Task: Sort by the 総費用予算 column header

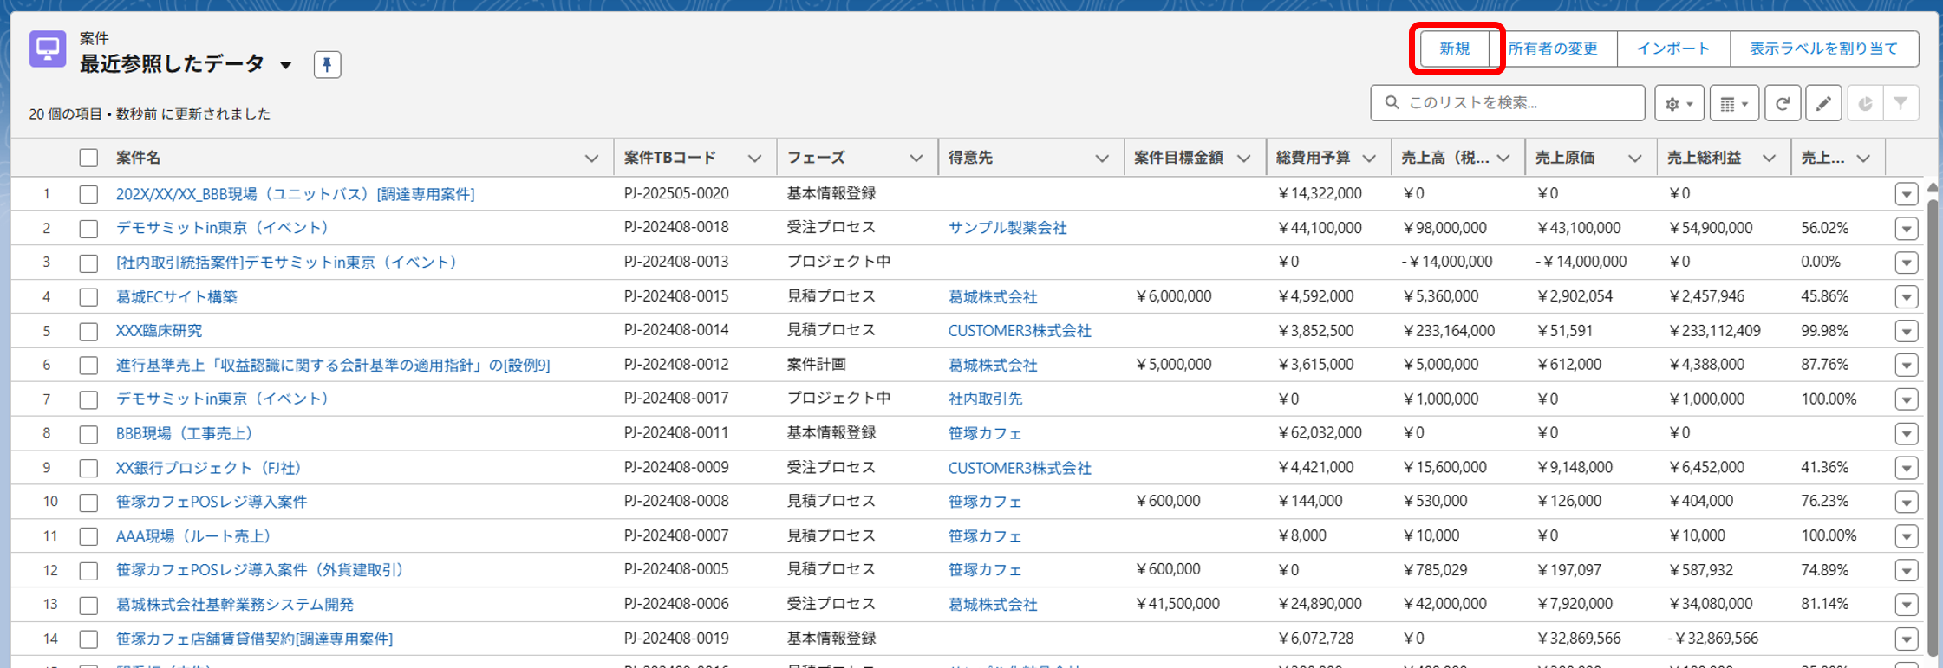Action: coord(1313,158)
